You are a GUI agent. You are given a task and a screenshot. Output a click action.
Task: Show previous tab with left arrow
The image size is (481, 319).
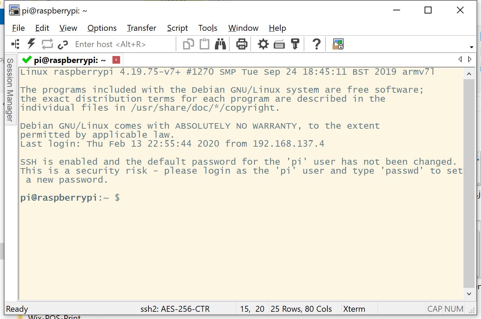[460, 59]
